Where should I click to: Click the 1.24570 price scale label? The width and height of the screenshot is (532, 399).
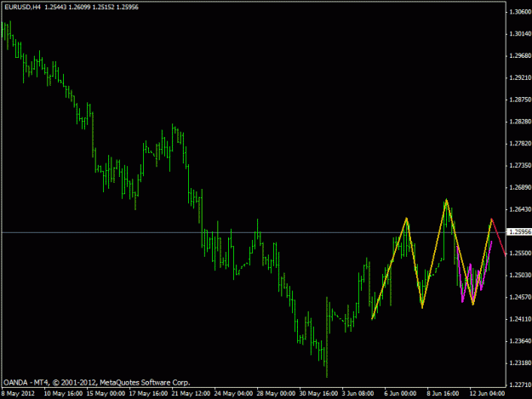[520, 297]
